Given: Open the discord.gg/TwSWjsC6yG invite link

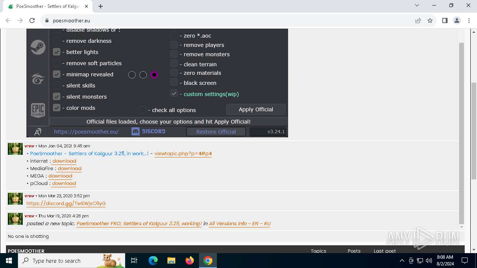Looking at the screenshot, I should 66,203.
